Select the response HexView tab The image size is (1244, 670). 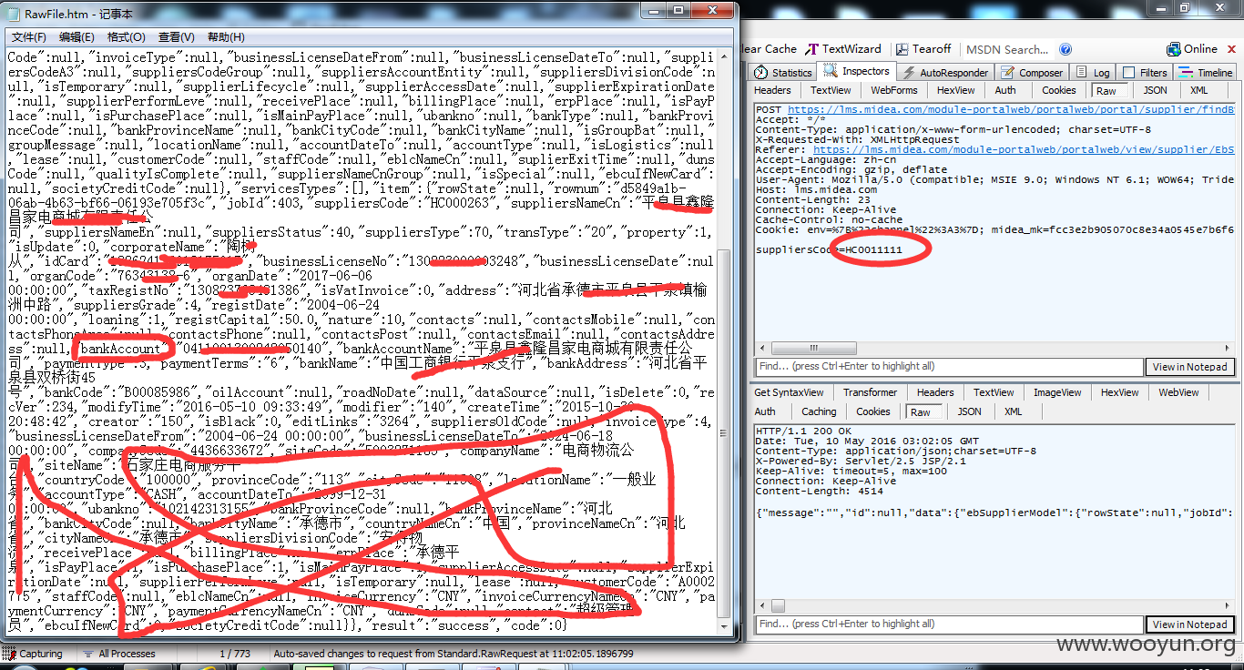(x=1119, y=392)
